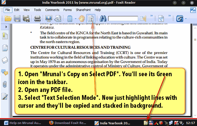Open the Layers panel icon

pos(5,60)
